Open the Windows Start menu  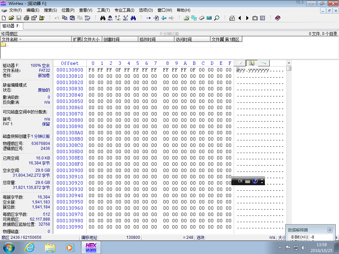(x=9, y=247)
